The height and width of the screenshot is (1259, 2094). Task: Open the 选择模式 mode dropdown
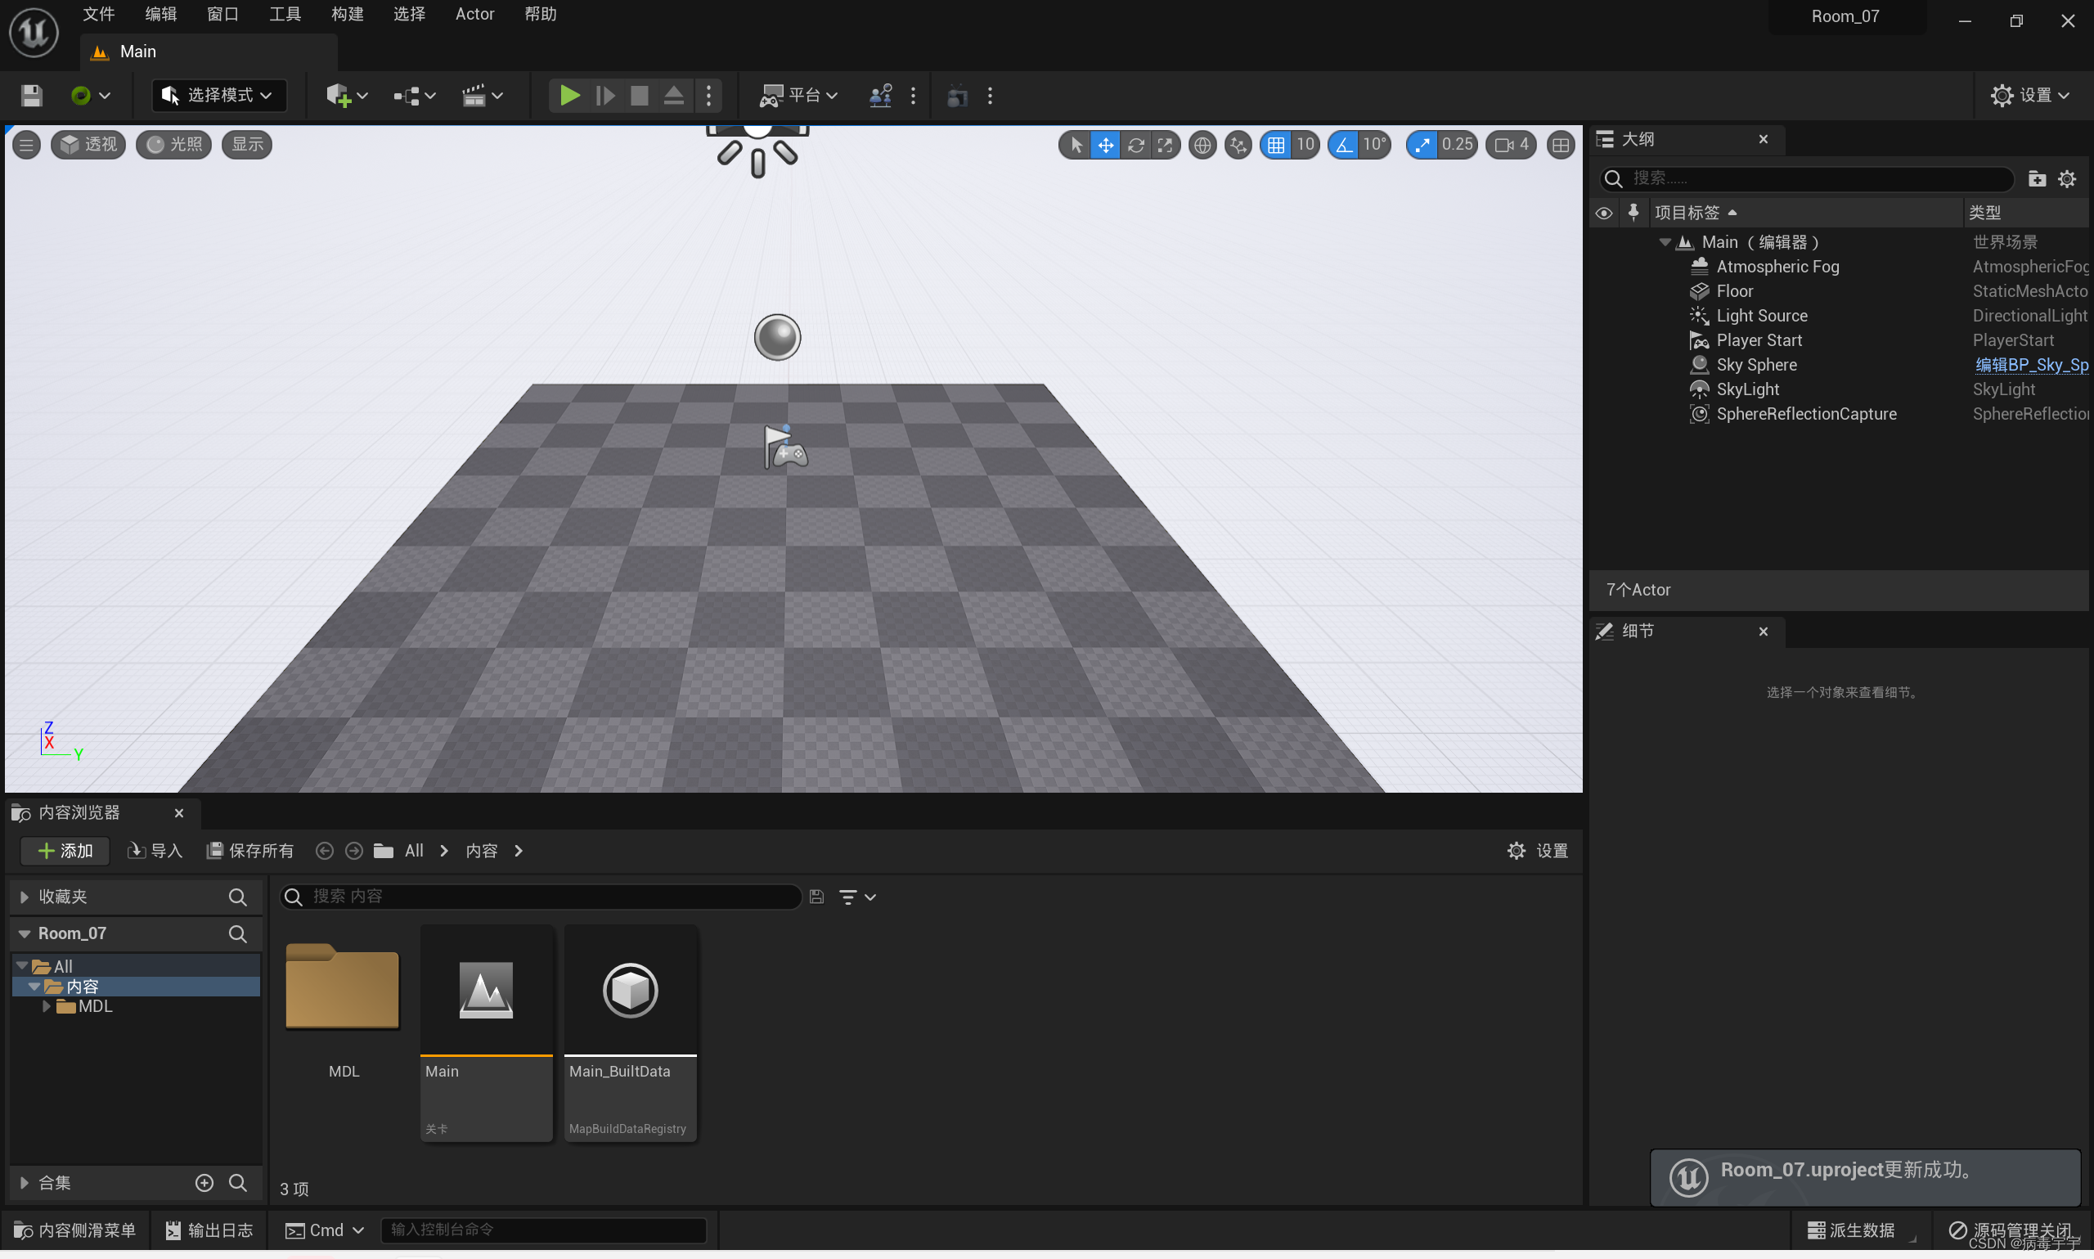[219, 95]
